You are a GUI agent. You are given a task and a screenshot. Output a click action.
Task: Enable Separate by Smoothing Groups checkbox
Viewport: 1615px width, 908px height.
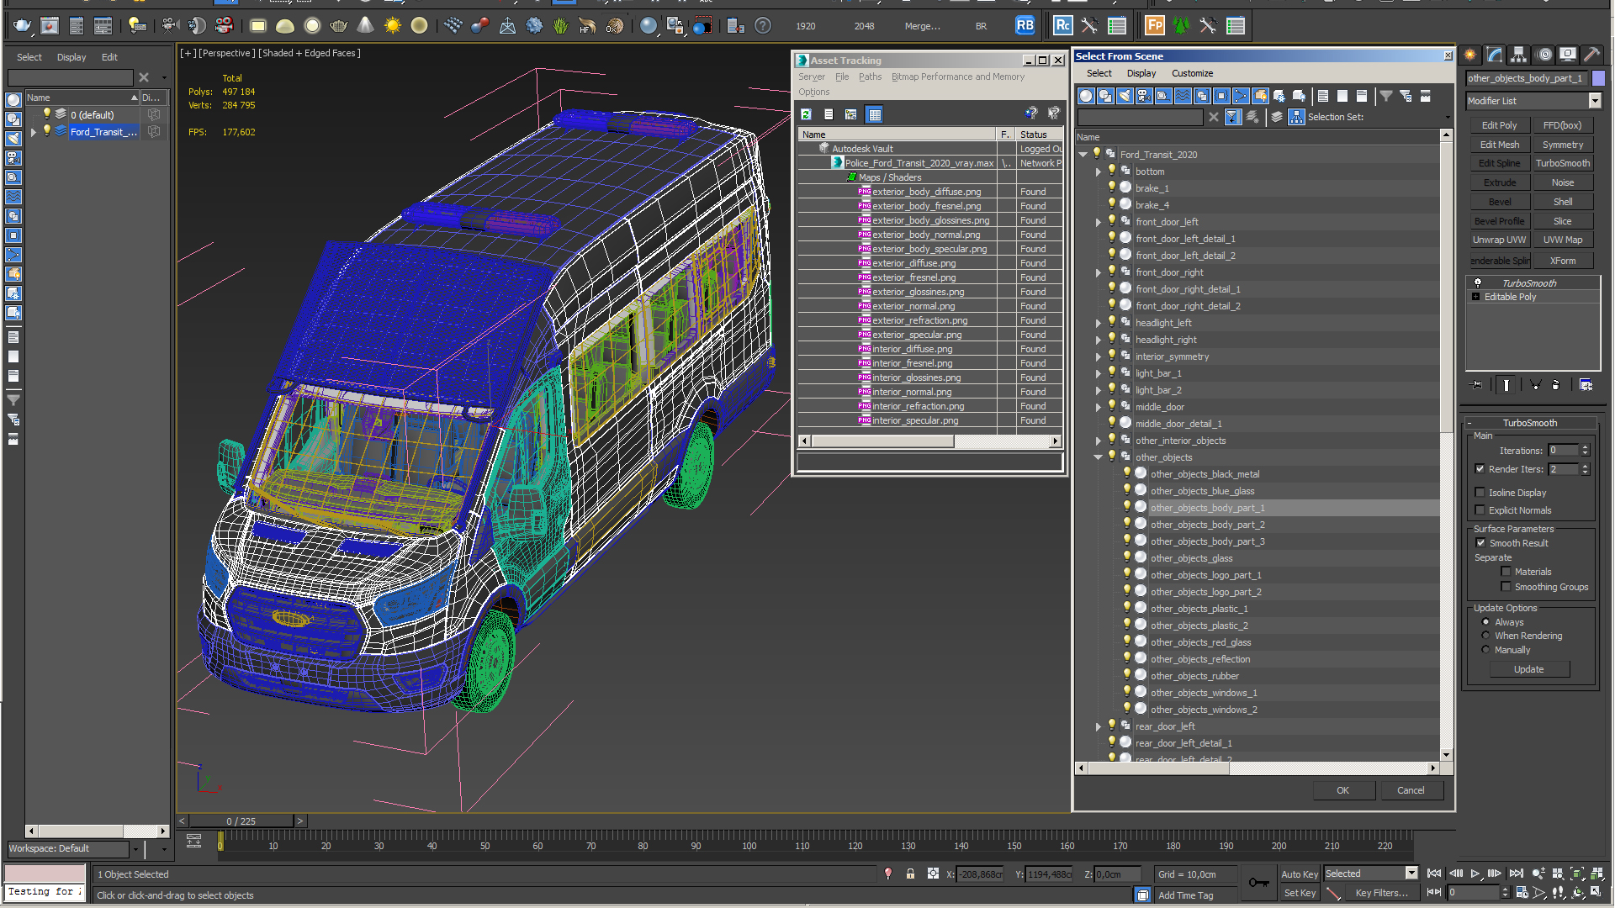1506,587
